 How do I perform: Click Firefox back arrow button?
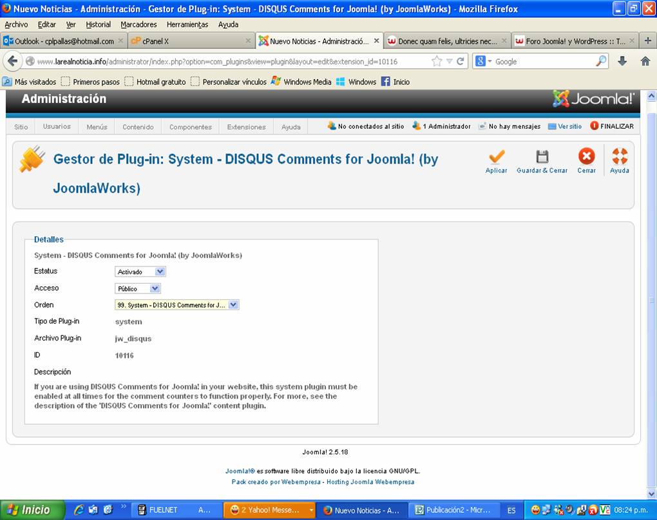(12, 62)
